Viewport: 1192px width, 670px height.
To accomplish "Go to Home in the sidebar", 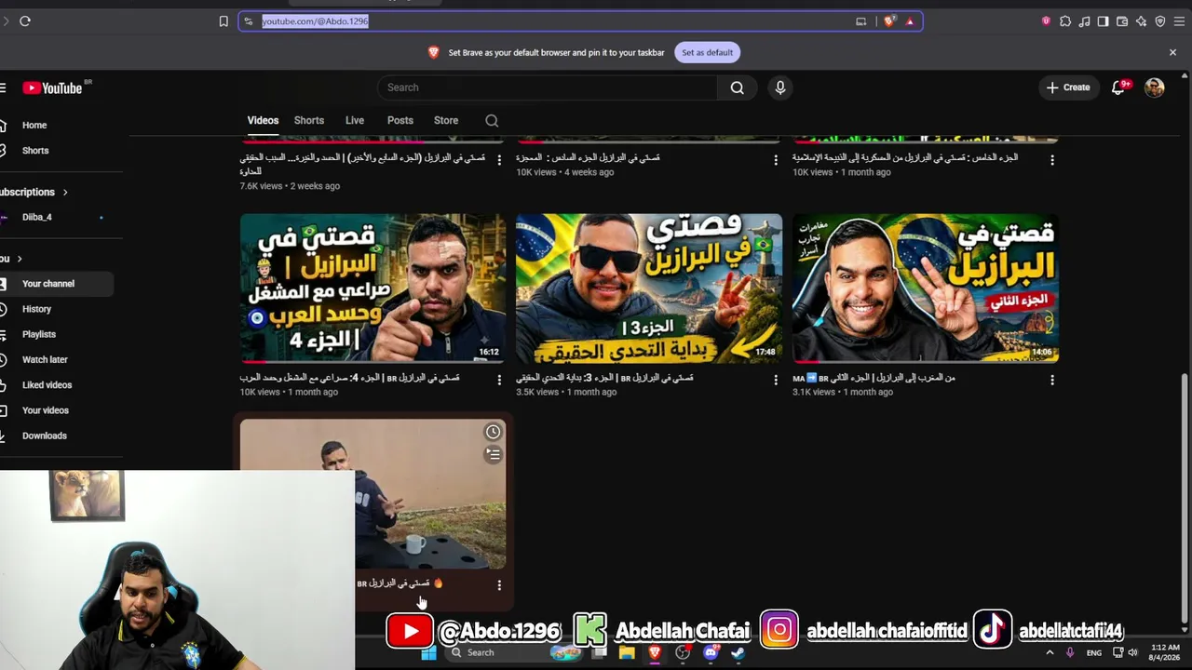I will (57, 125).
